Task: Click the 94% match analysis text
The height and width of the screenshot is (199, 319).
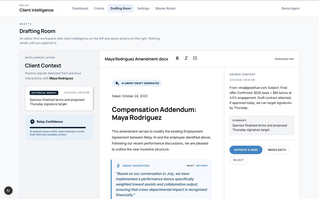Action: [57, 133]
